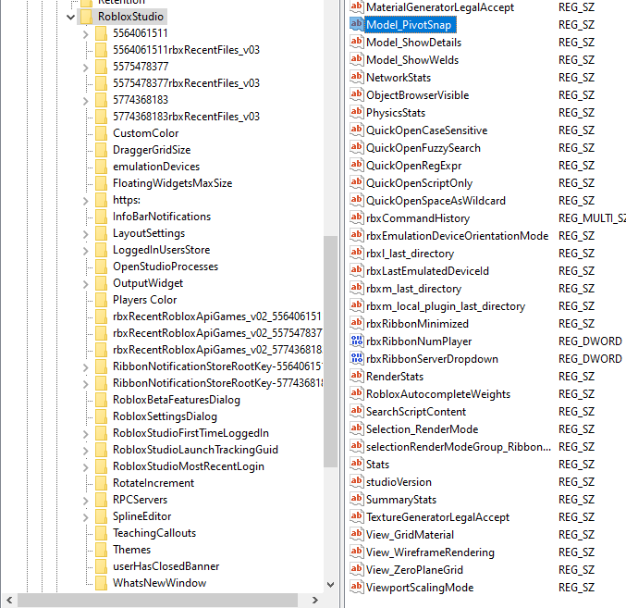Click the string icon beside ViewportScalingMode
This screenshot has height=608, width=626.
tap(356, 587)
